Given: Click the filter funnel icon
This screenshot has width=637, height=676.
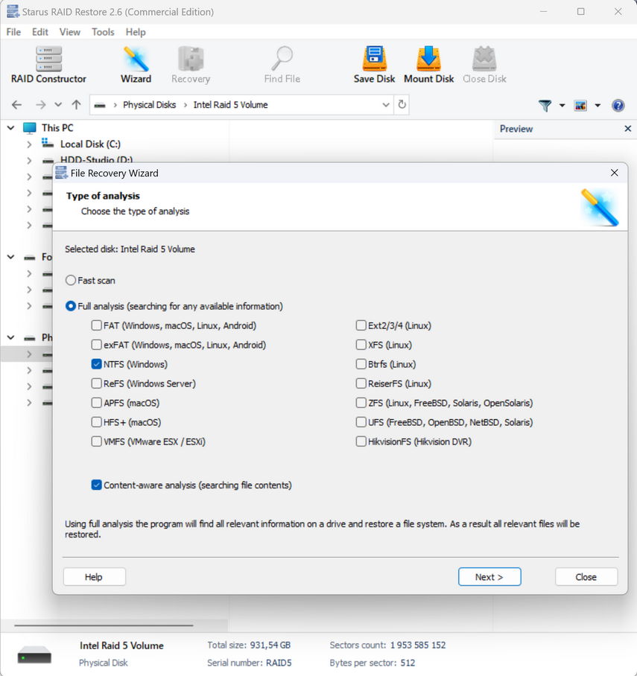Looking at the screenshot, I should (x=545, y=105).
